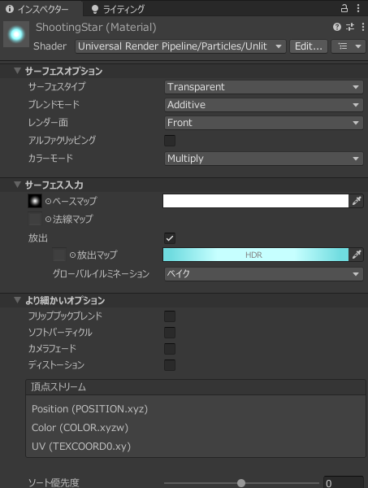This screenshot has height=488, width=368.
Task: Open the HDR emission color swatch
Action: 256,255
